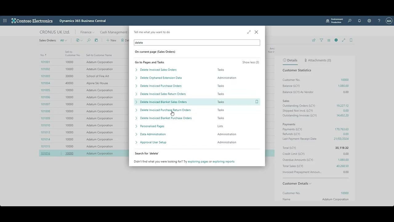This screenshot has width=394, height=222.
Task: Click the Contoso Electronics logo
Action: pyautogui.click(x=32, y=21)
